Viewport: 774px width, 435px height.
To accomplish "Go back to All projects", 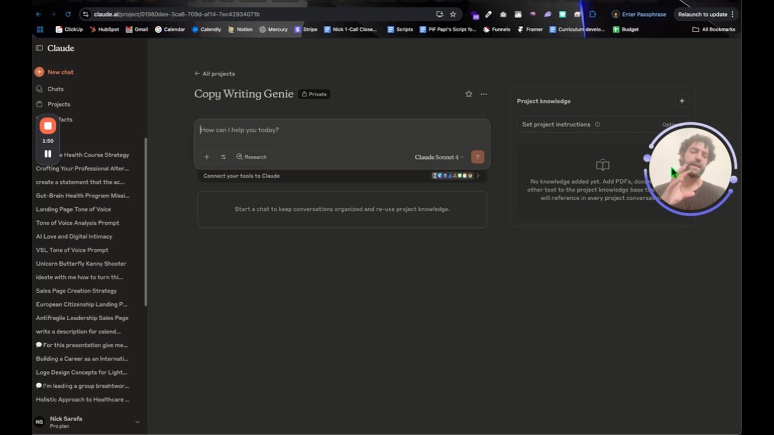I will [x=215, y=74].
